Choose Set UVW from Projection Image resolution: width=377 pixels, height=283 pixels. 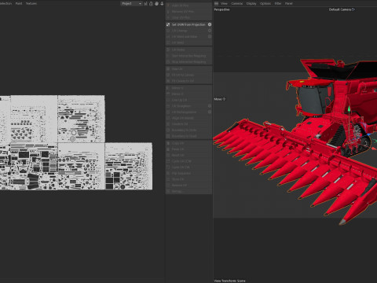[x=188, y=24]
